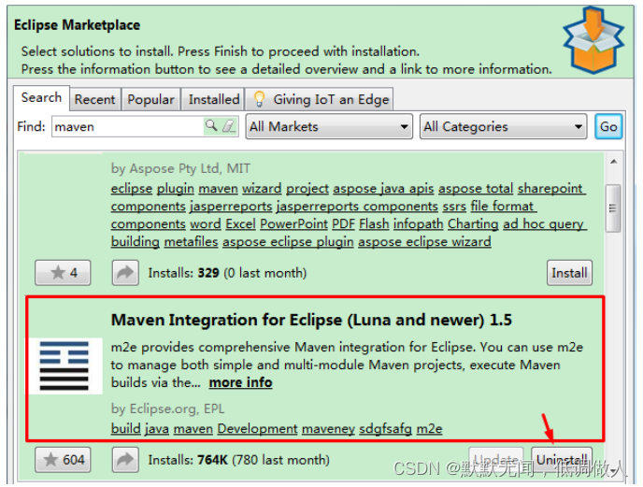The height and width of the screenshot is (487, 643).
Task: Open the 'metafiles' tag link
Action: click(x=191, y=242)
